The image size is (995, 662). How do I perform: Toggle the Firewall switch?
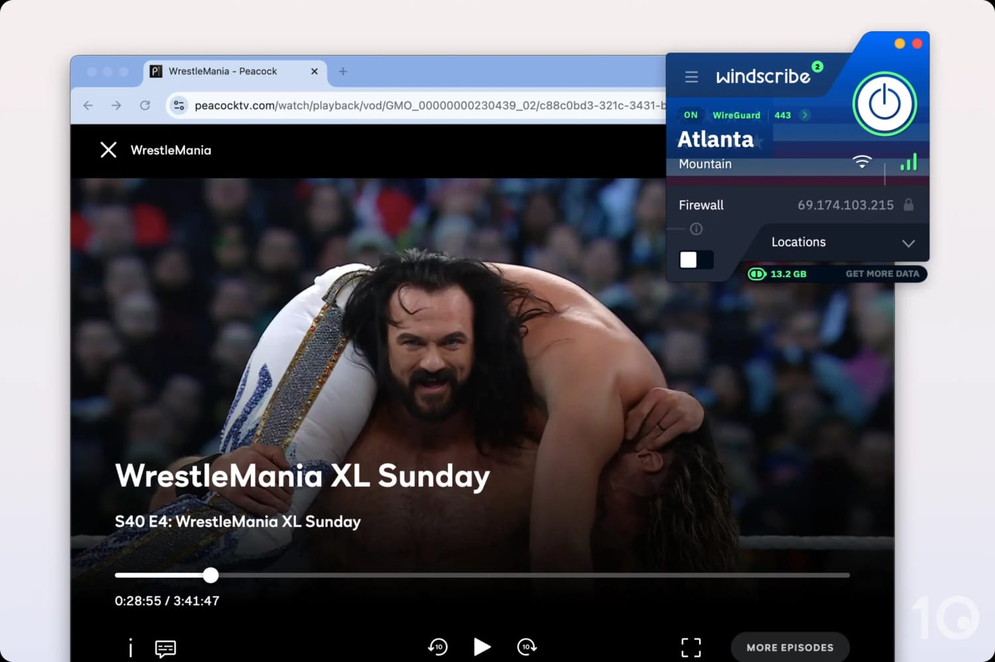696,259
